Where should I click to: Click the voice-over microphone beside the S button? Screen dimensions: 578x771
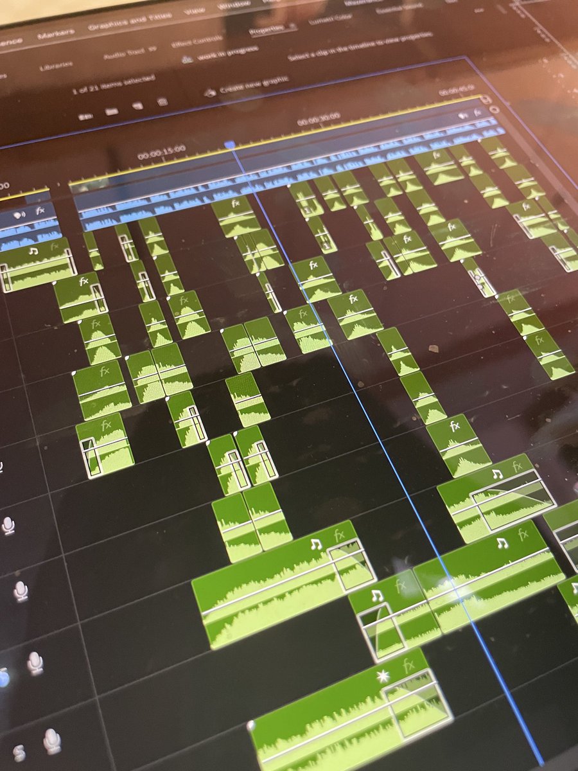click(52, 742)
